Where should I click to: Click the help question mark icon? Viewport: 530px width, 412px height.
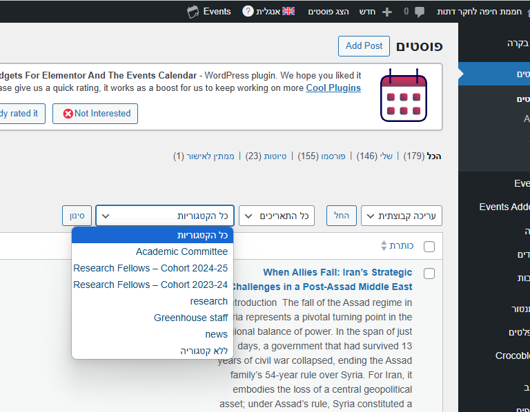coord(248,12)
